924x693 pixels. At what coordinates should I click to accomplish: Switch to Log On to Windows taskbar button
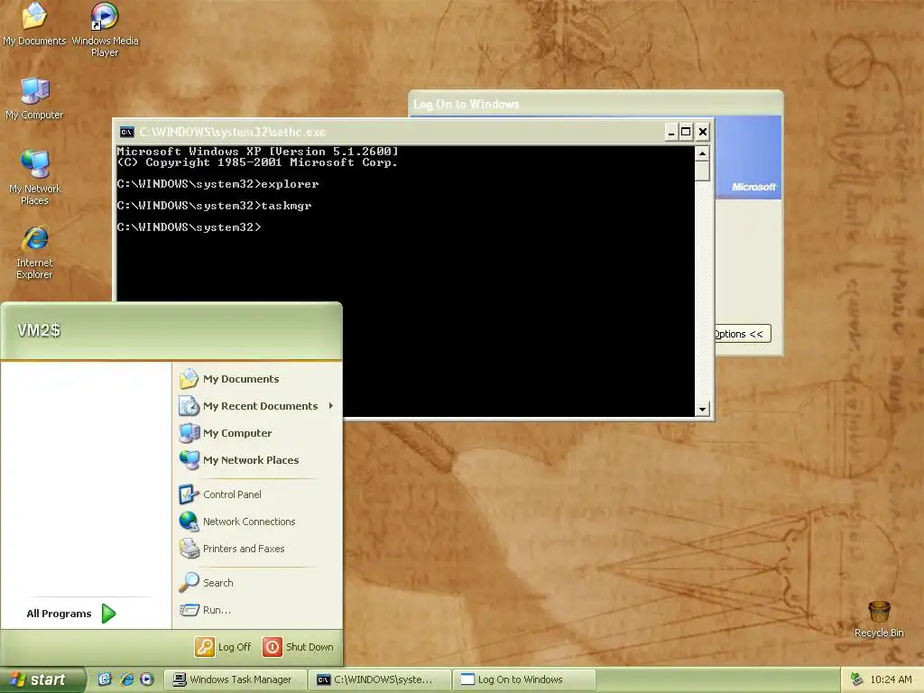[524, 679]
